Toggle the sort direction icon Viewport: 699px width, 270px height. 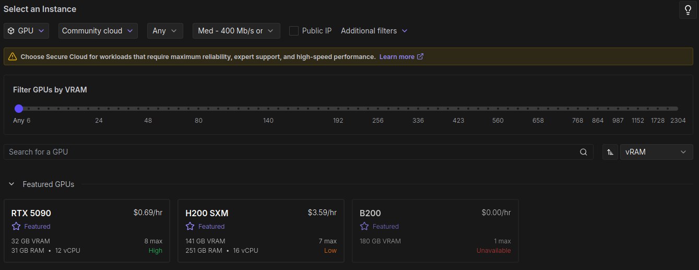[610, 152]
